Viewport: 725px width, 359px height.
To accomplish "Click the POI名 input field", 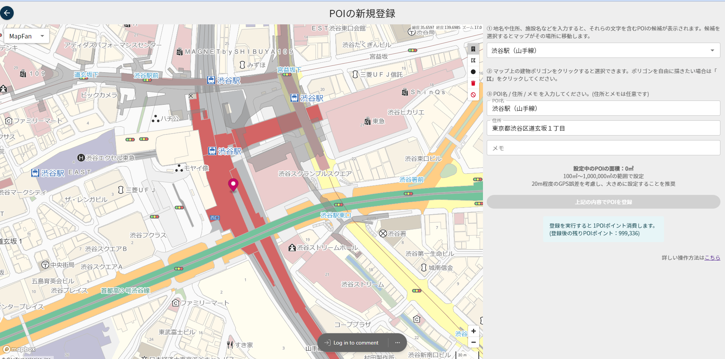I will click(603, 108).
